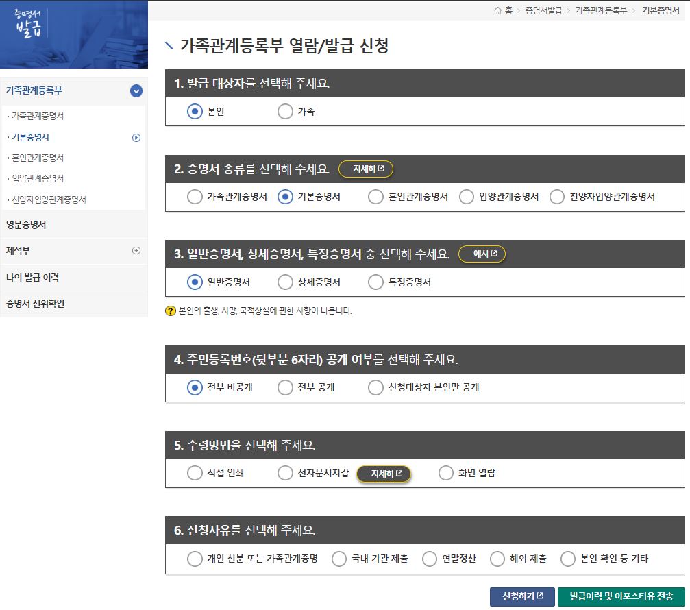Choose 화면 열람 as the receipt method
The image size is (690, 610).
(445, 472)
